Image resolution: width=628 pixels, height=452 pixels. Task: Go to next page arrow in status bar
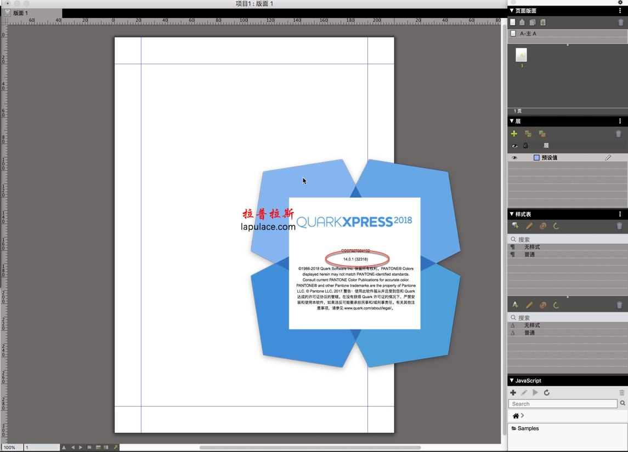[81, 447]
